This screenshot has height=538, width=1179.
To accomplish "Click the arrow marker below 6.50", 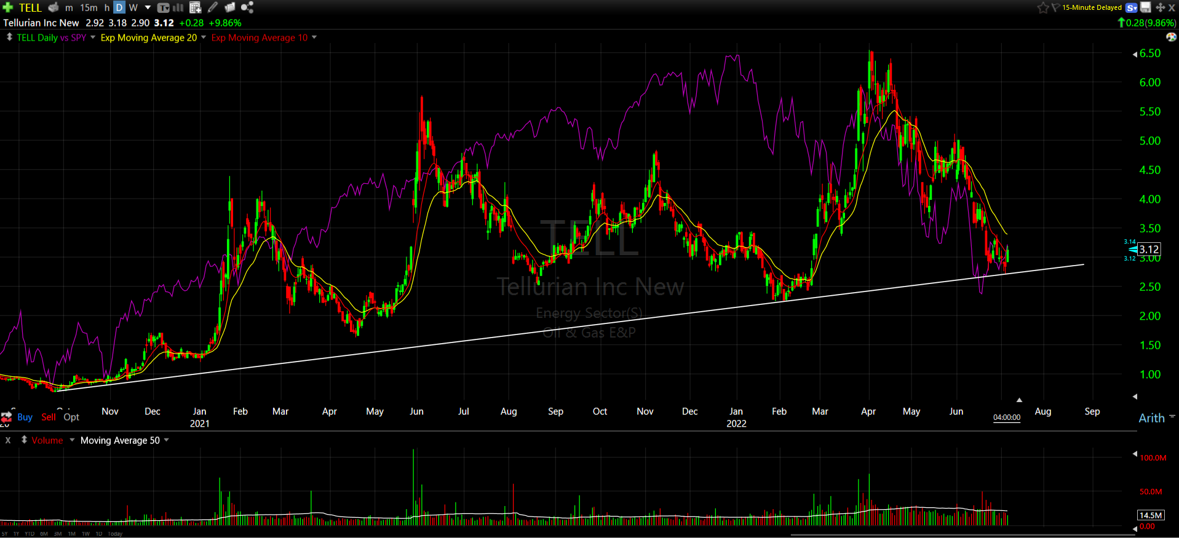I will click(1135, 55).
